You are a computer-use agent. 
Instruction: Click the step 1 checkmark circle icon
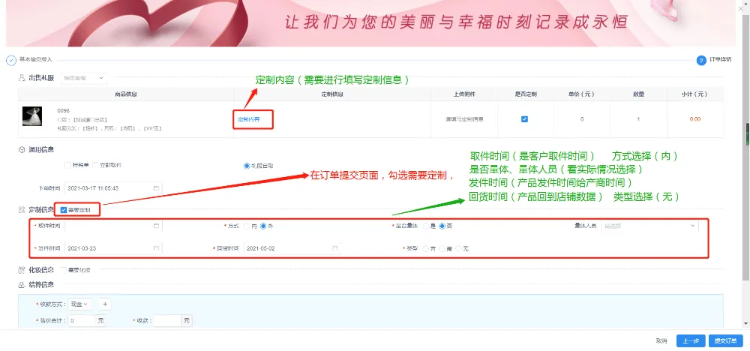[x=11, y=60]
